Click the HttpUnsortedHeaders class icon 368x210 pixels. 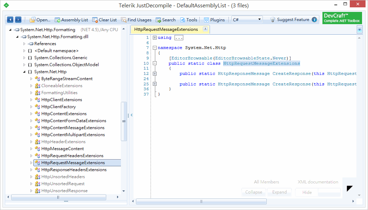[x=37, y=177]
